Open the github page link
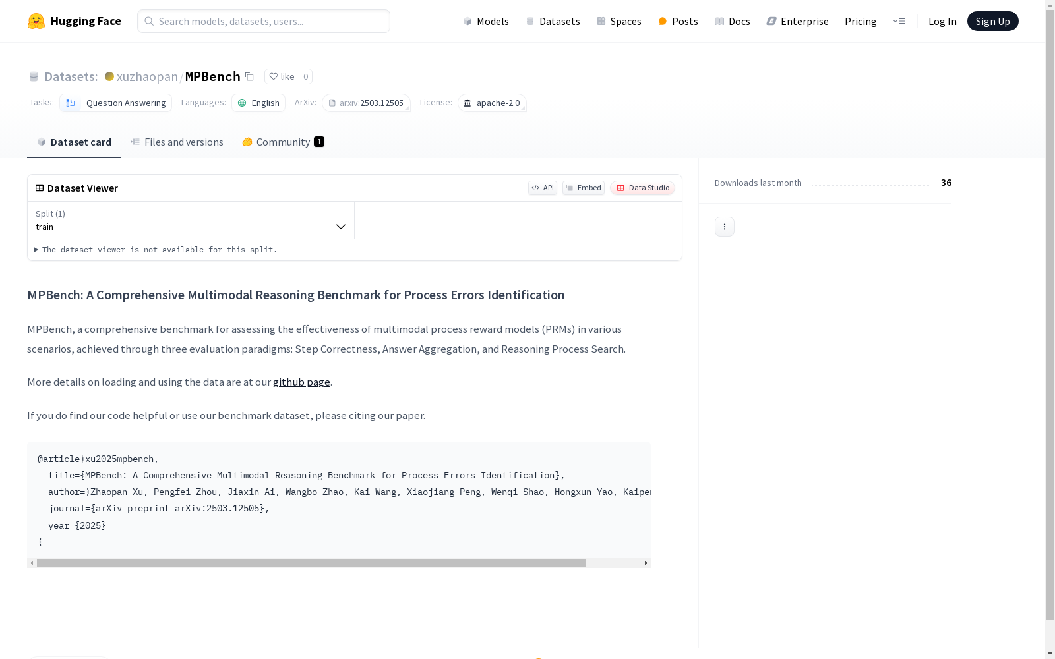1055x659 pixels. pyautogui.click(x=301, y=382)
